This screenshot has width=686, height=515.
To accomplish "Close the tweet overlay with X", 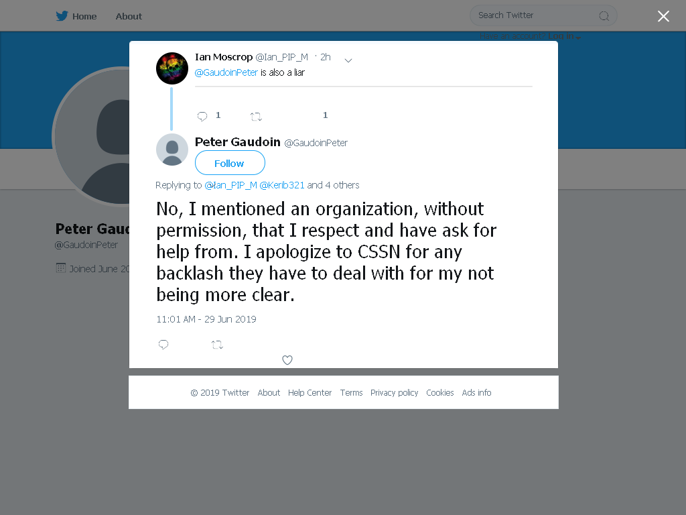I will coord(663,16).
